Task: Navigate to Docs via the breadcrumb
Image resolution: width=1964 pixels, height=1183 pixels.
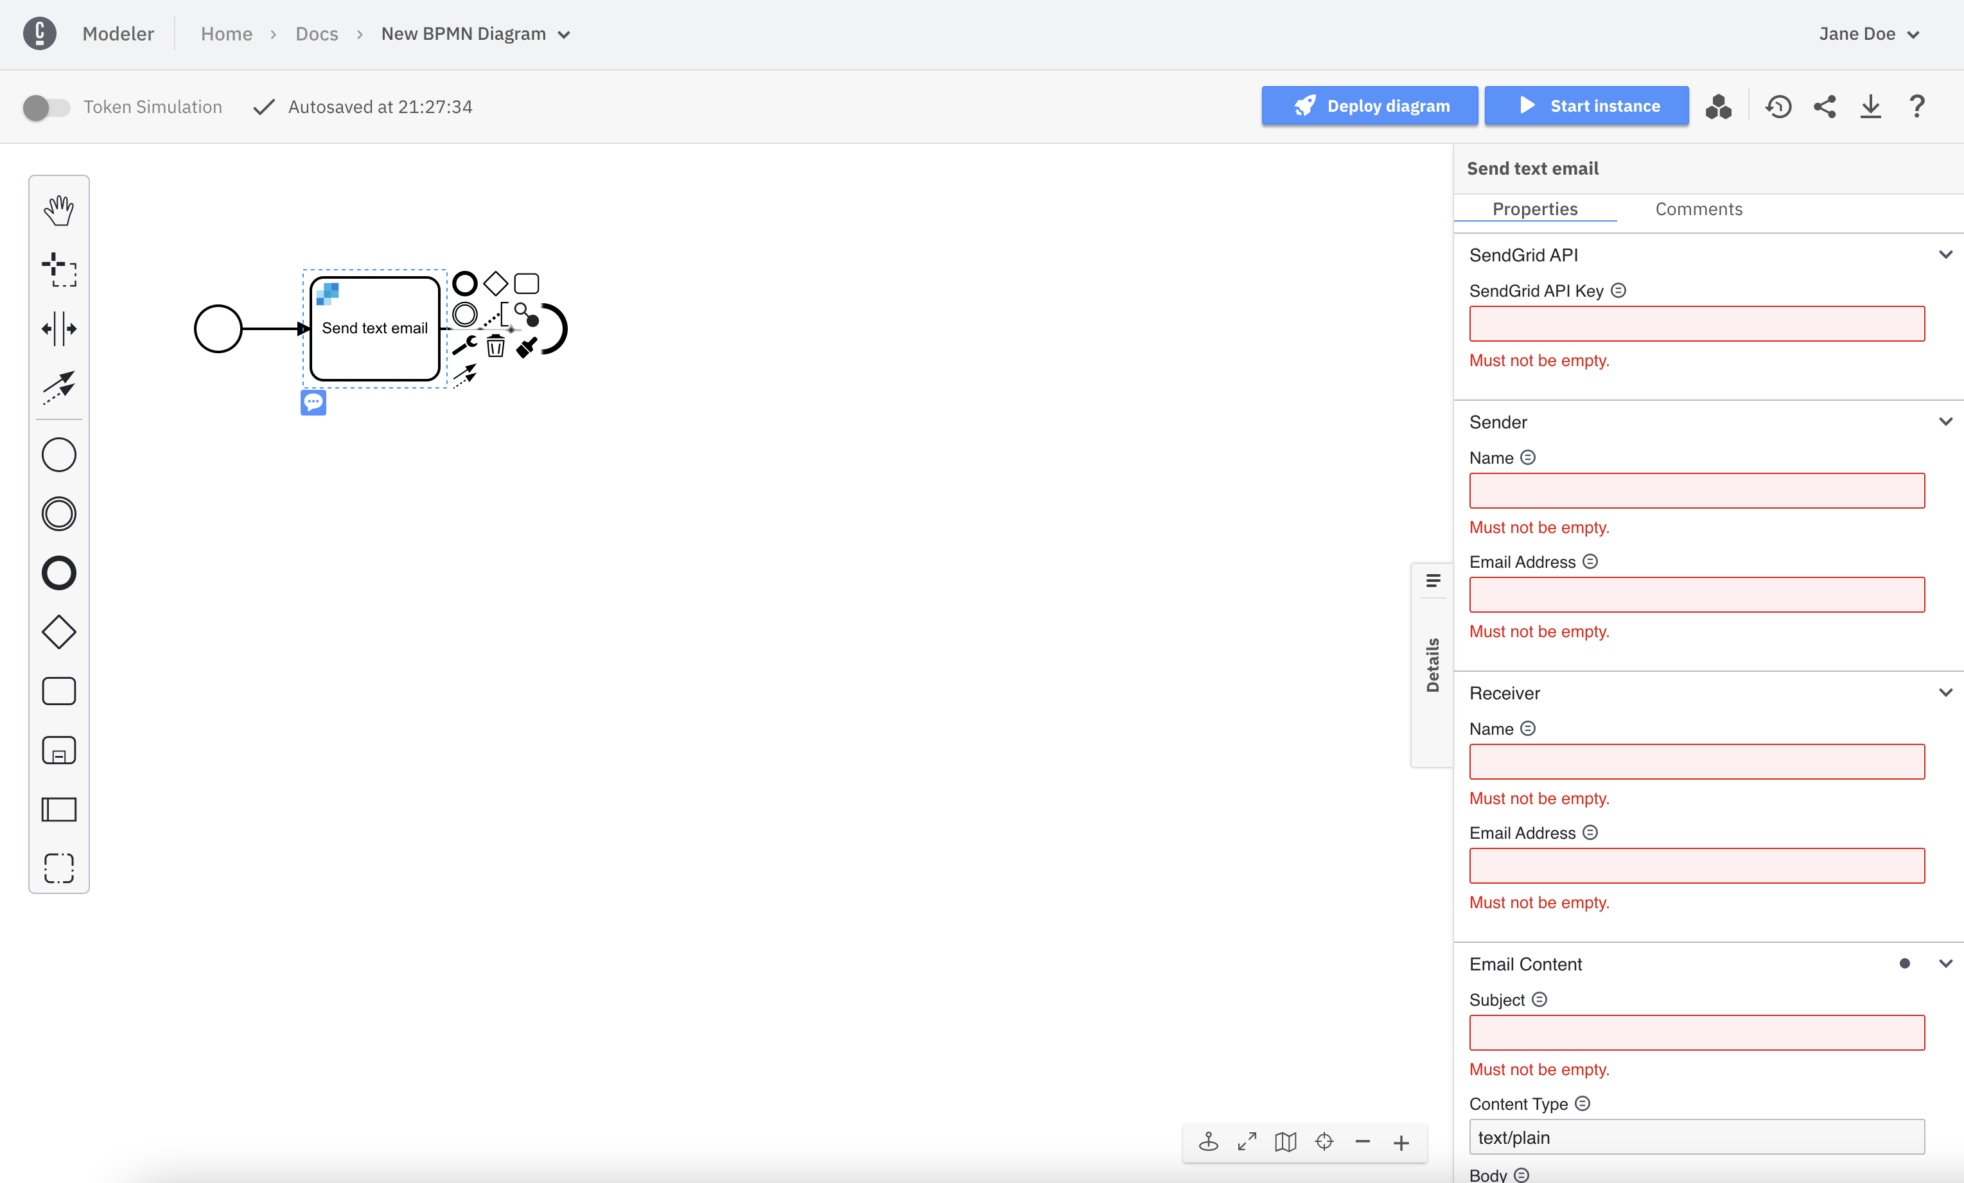Action: point(315,33)
